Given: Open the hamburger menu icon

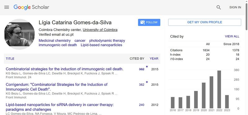Looking at the screenshot, I should tap(7, 7).
